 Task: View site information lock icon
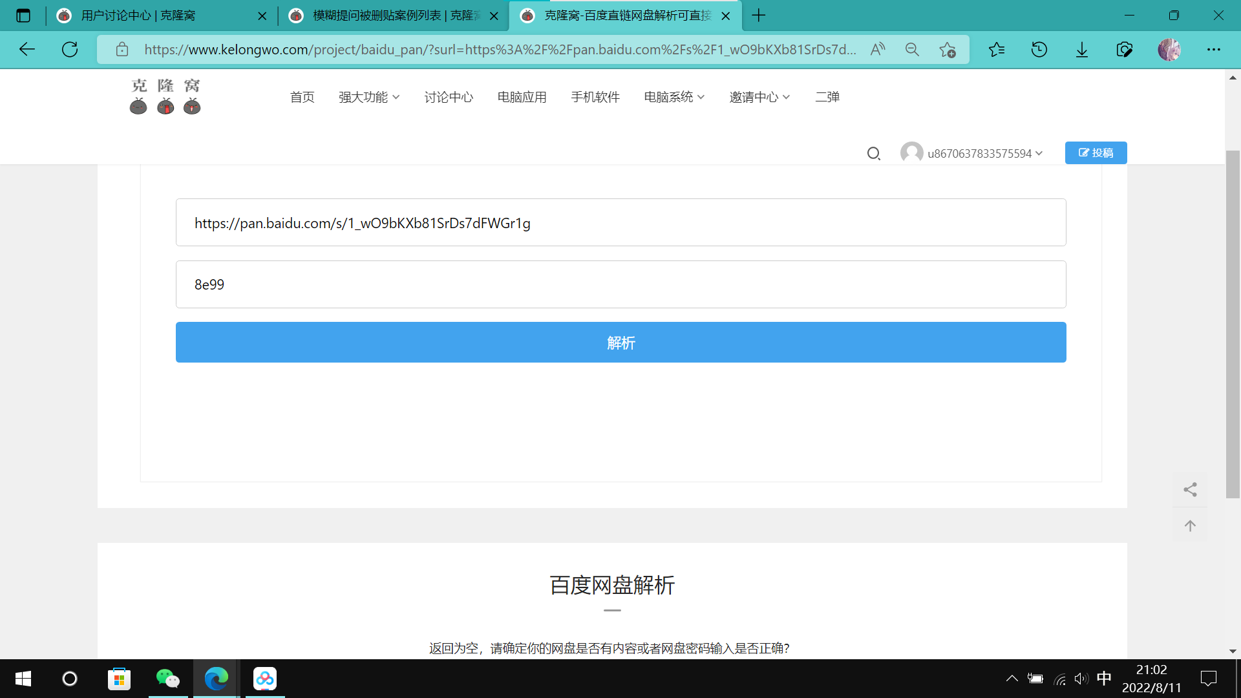click(122, 49)
